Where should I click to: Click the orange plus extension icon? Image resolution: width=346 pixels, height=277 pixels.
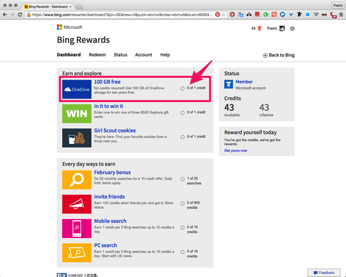point(274,15)
